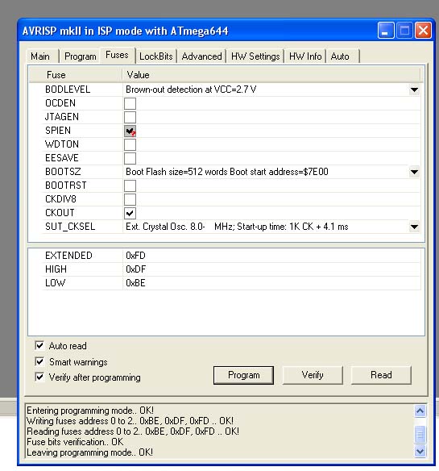
Task: Click the EXTENDED fuse value 0xFD
Action: point(135,256)
